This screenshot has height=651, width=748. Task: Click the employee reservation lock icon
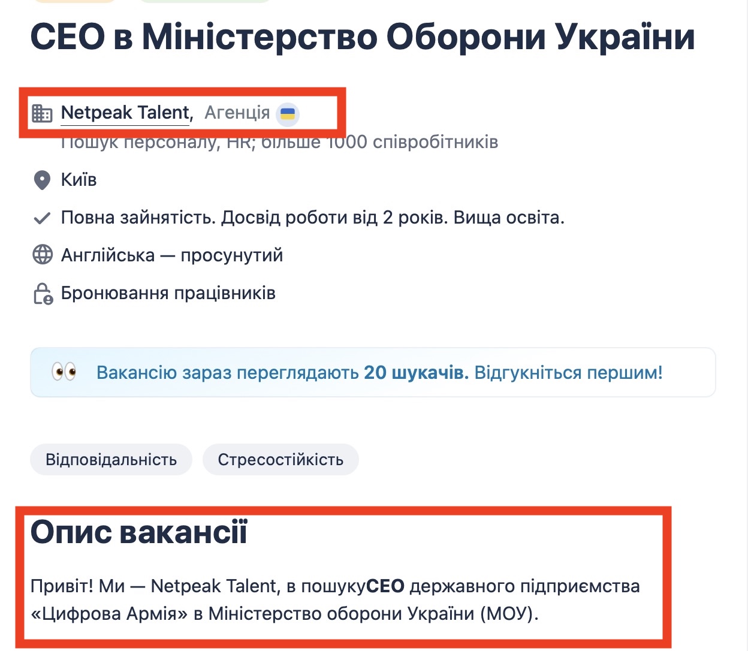pos(43,294)
